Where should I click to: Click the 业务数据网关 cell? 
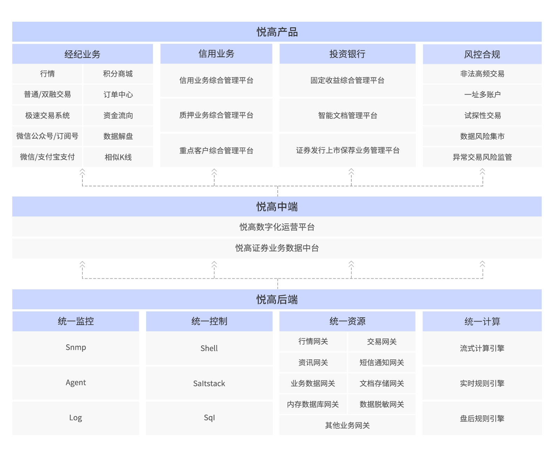coord(313,384)
